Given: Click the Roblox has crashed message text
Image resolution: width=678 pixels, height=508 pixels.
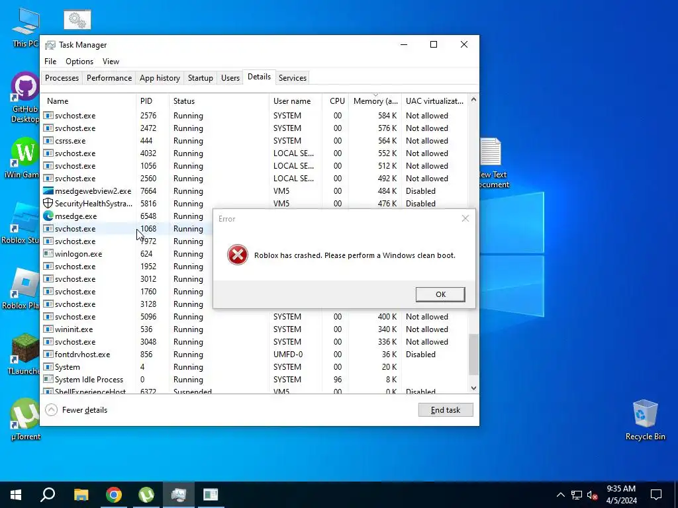Looking at the screenshot, I should point(355,255).
